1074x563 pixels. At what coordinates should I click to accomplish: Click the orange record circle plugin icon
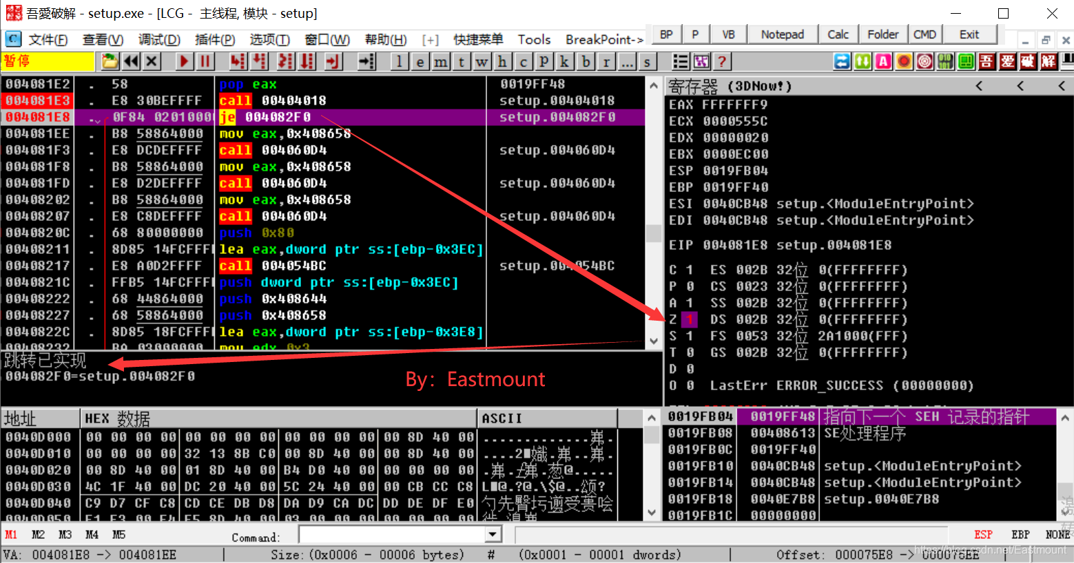click(x=904, y=61)
